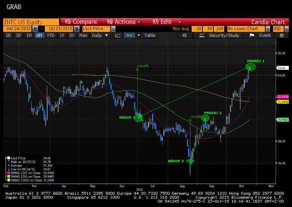
Task: Edit the moving average 50 period field
Action: click(x=208, y=29)
